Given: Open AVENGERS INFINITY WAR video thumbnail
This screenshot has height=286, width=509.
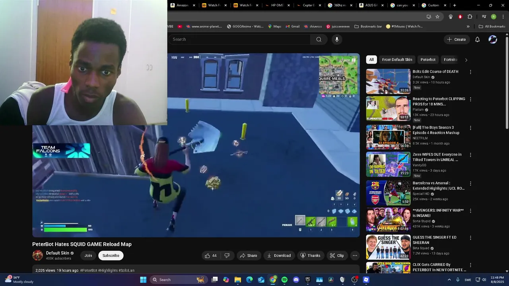Looking at the screenshot, I should (388, 220).
